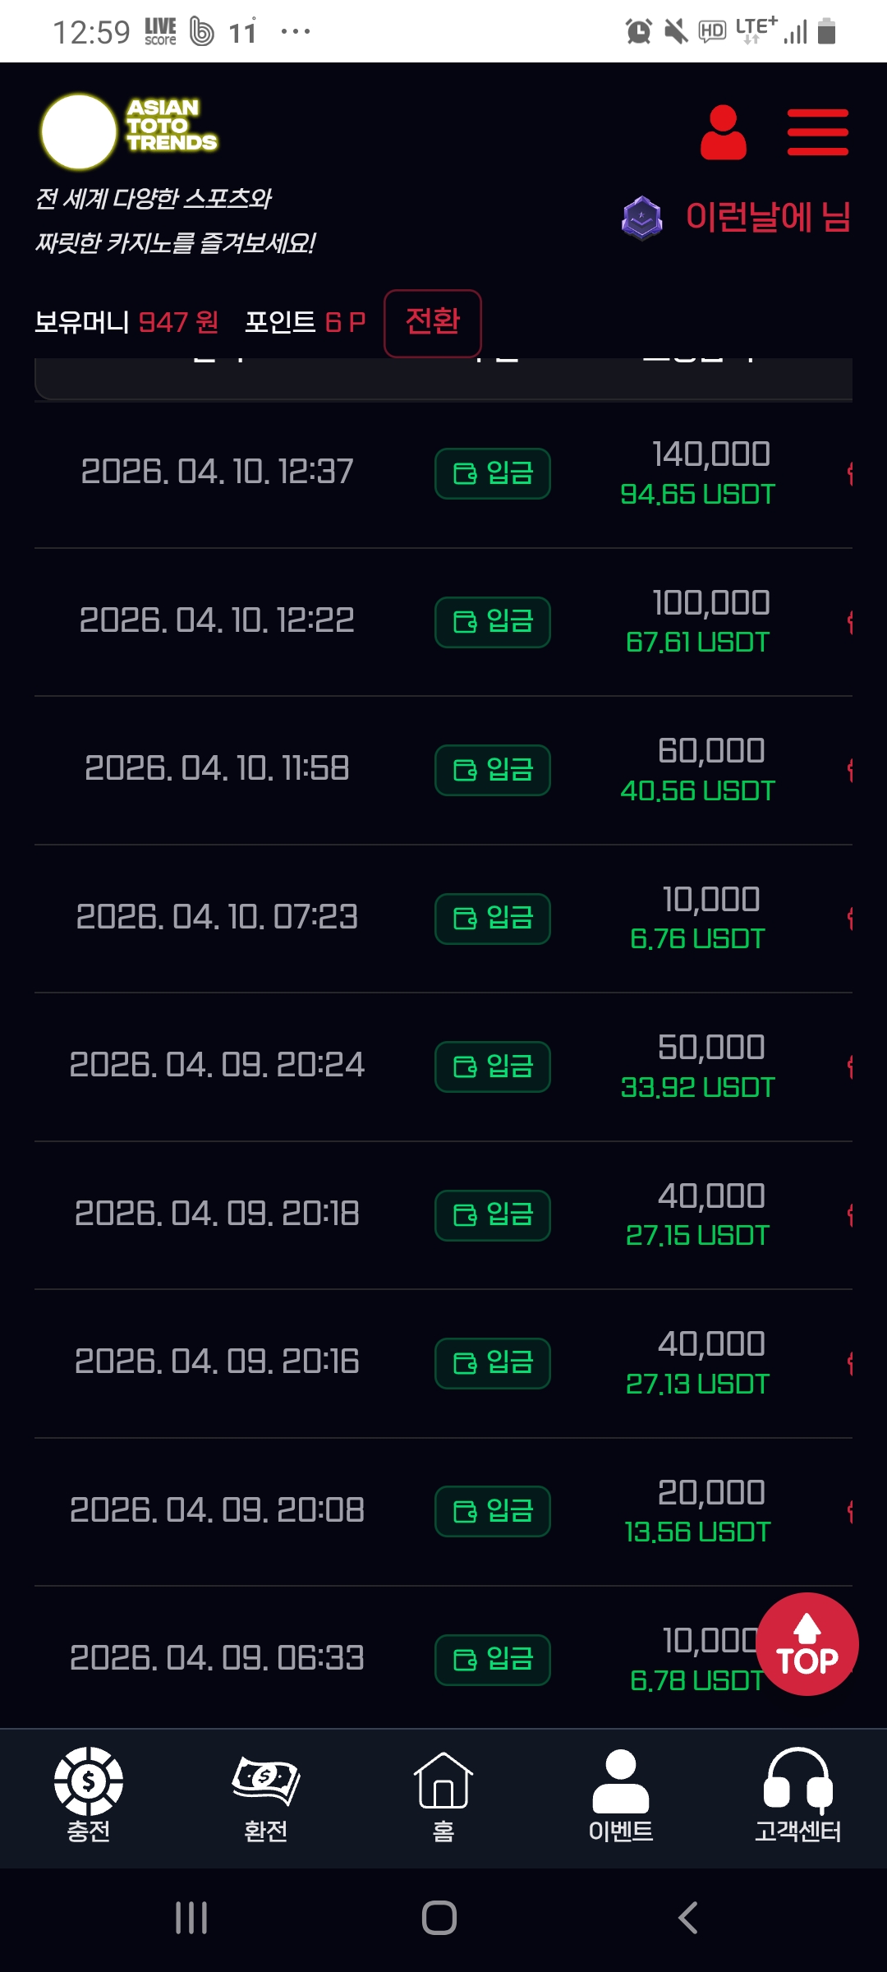
Task: Open 고객센터 headset support
Action: pyautogui.click(x=798, y=1795)
